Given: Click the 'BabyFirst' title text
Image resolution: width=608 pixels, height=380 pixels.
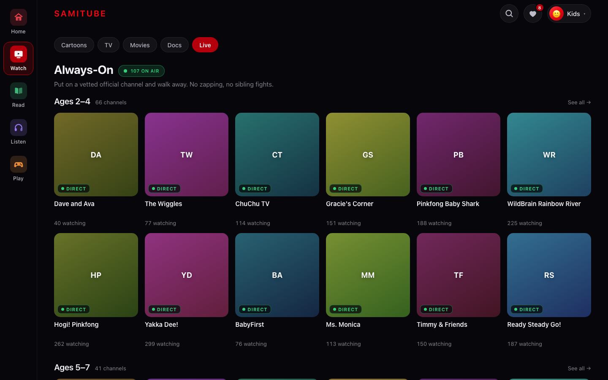Looking at the screenshot, I should (x=250, y=325).
